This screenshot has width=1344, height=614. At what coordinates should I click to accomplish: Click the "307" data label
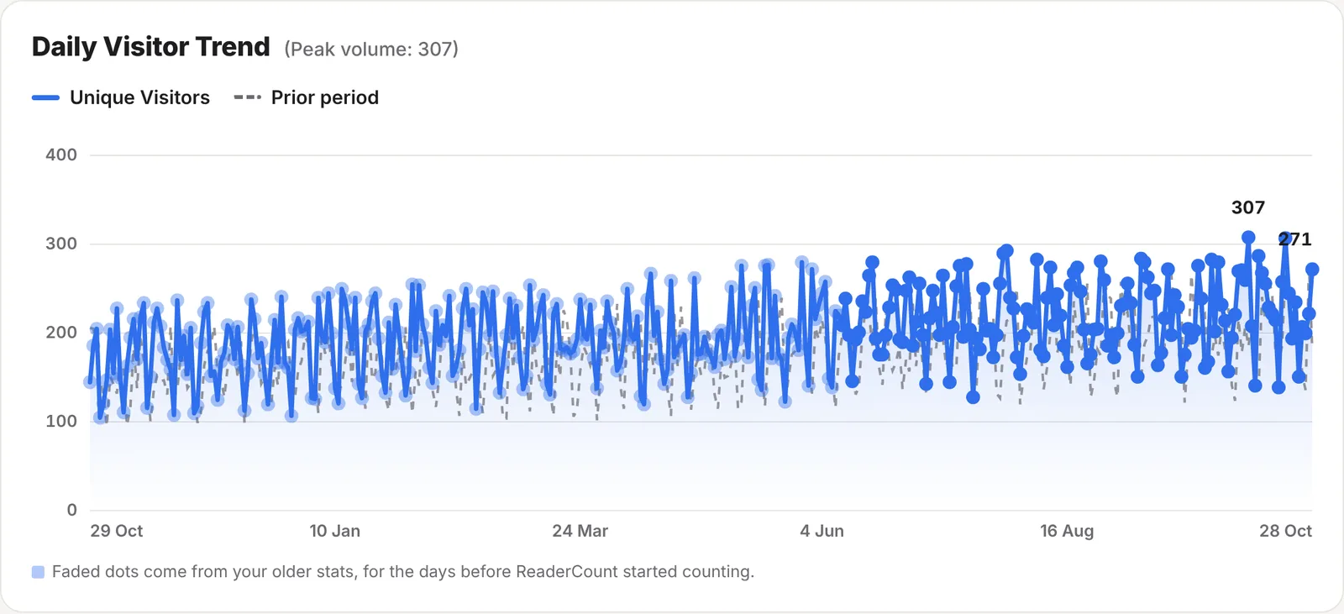(1248, 207)
